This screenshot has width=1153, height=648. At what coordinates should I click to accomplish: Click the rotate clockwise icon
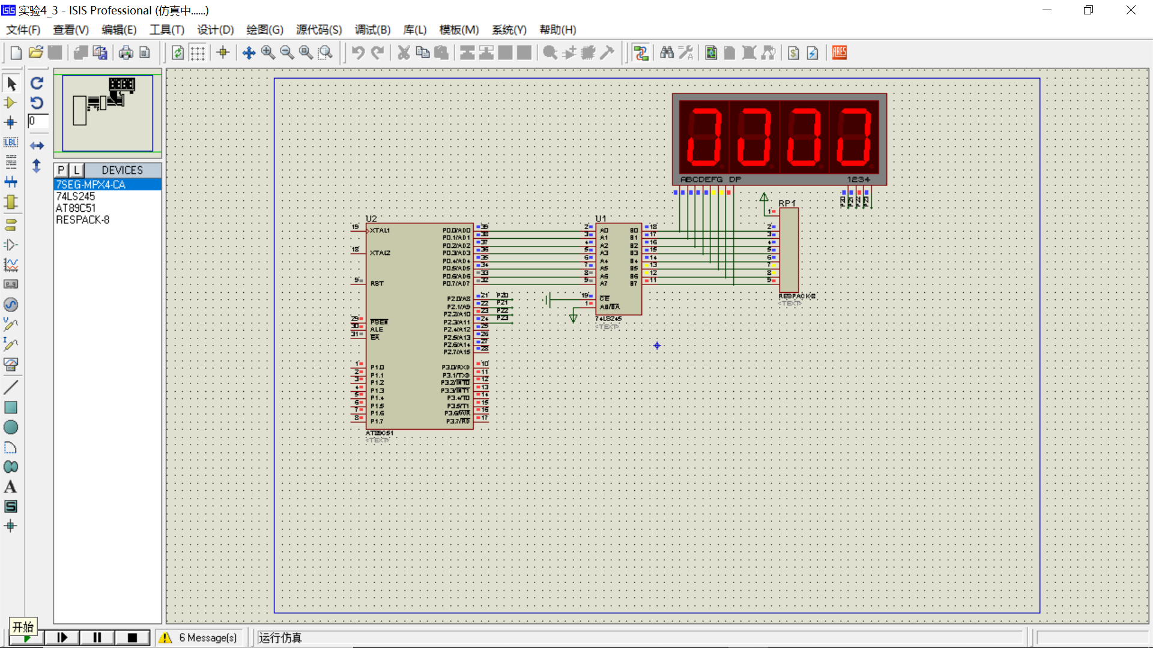(x=37, y=83)
